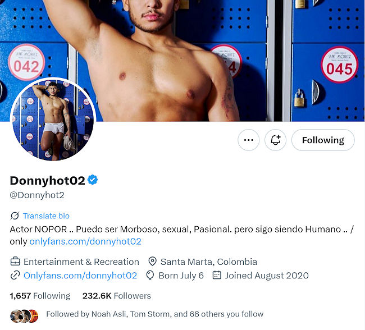
Task: Click the chain link icon
Action: (x=15, y=276)
